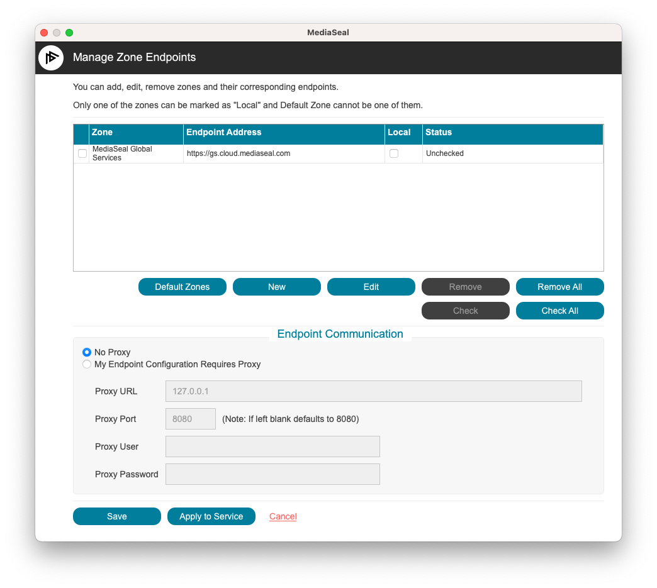The image size is (657, 588).
Task: Click the Cancel link
Action: [x=283, y=516]
